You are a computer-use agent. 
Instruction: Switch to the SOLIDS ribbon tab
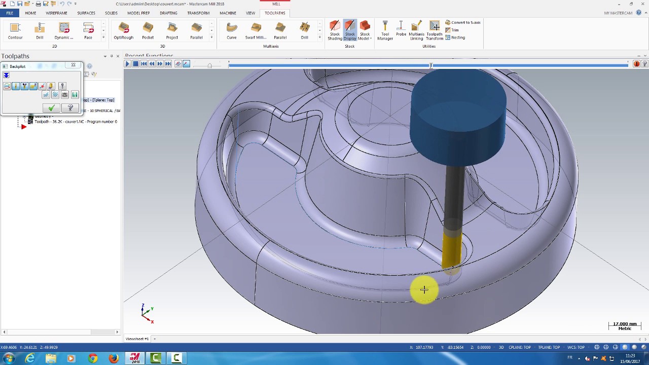(111, 13)
